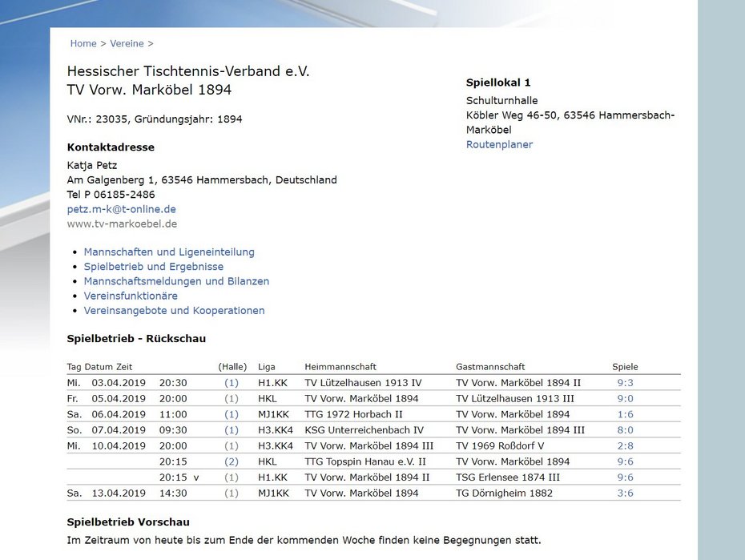Click the 'Tag Datum Zeit' column header

point(99,367)
